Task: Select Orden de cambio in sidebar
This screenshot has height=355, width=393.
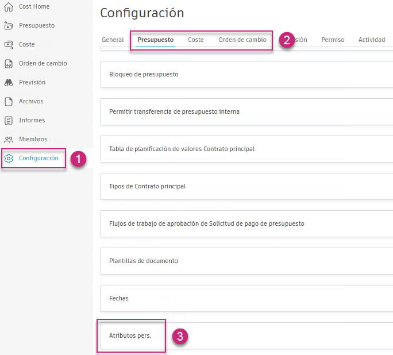Action: (x=43, y=63)
